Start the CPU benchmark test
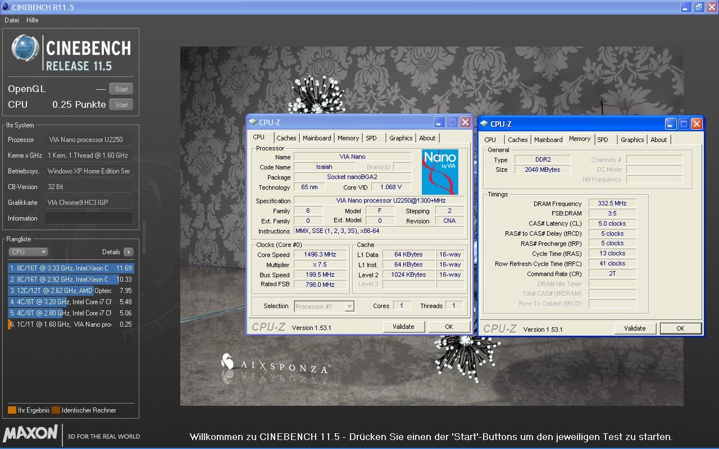Image resolution: width=719 pixels, height=449 pixels. coord(121,104)
